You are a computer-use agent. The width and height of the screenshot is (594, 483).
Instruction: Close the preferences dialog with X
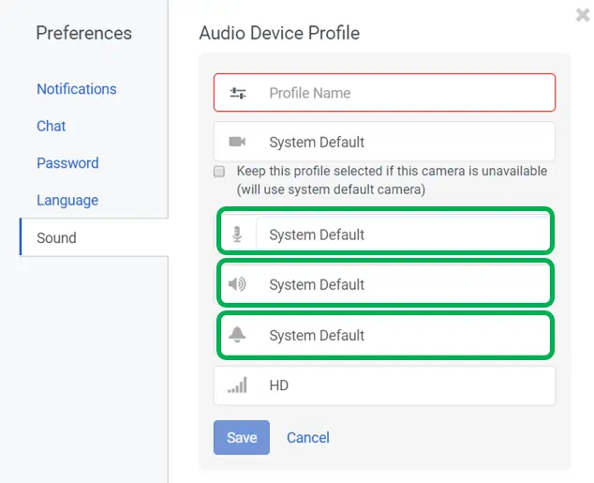pos(582,15)
